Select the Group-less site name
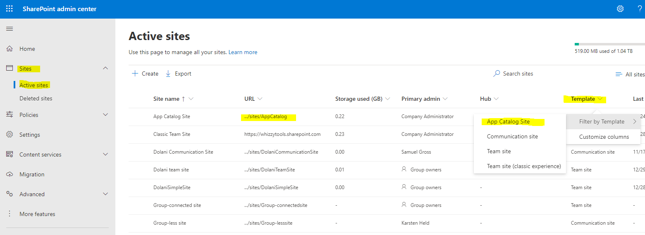Viewport: 645px width, 235px height. pyautogui.click(x=170, y=223)
